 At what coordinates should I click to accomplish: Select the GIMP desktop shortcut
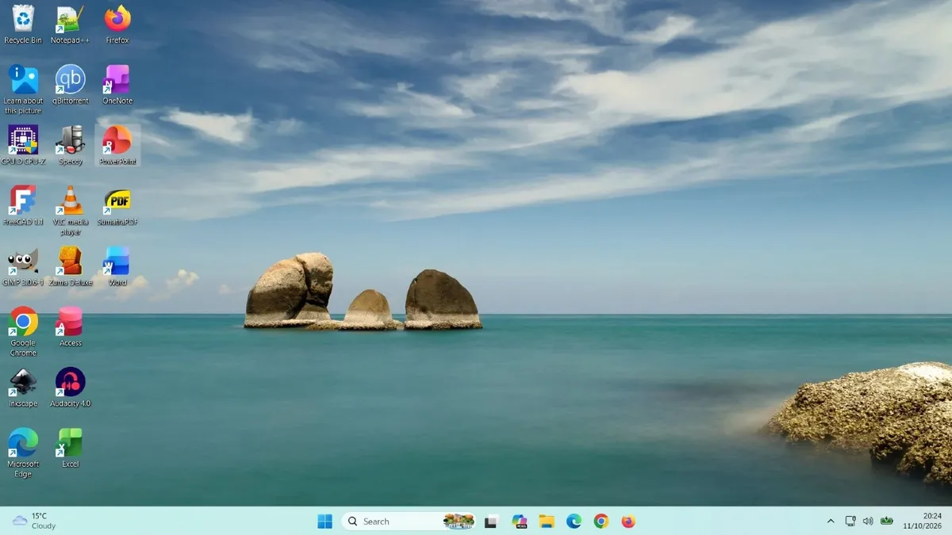[x=23, y=266]
